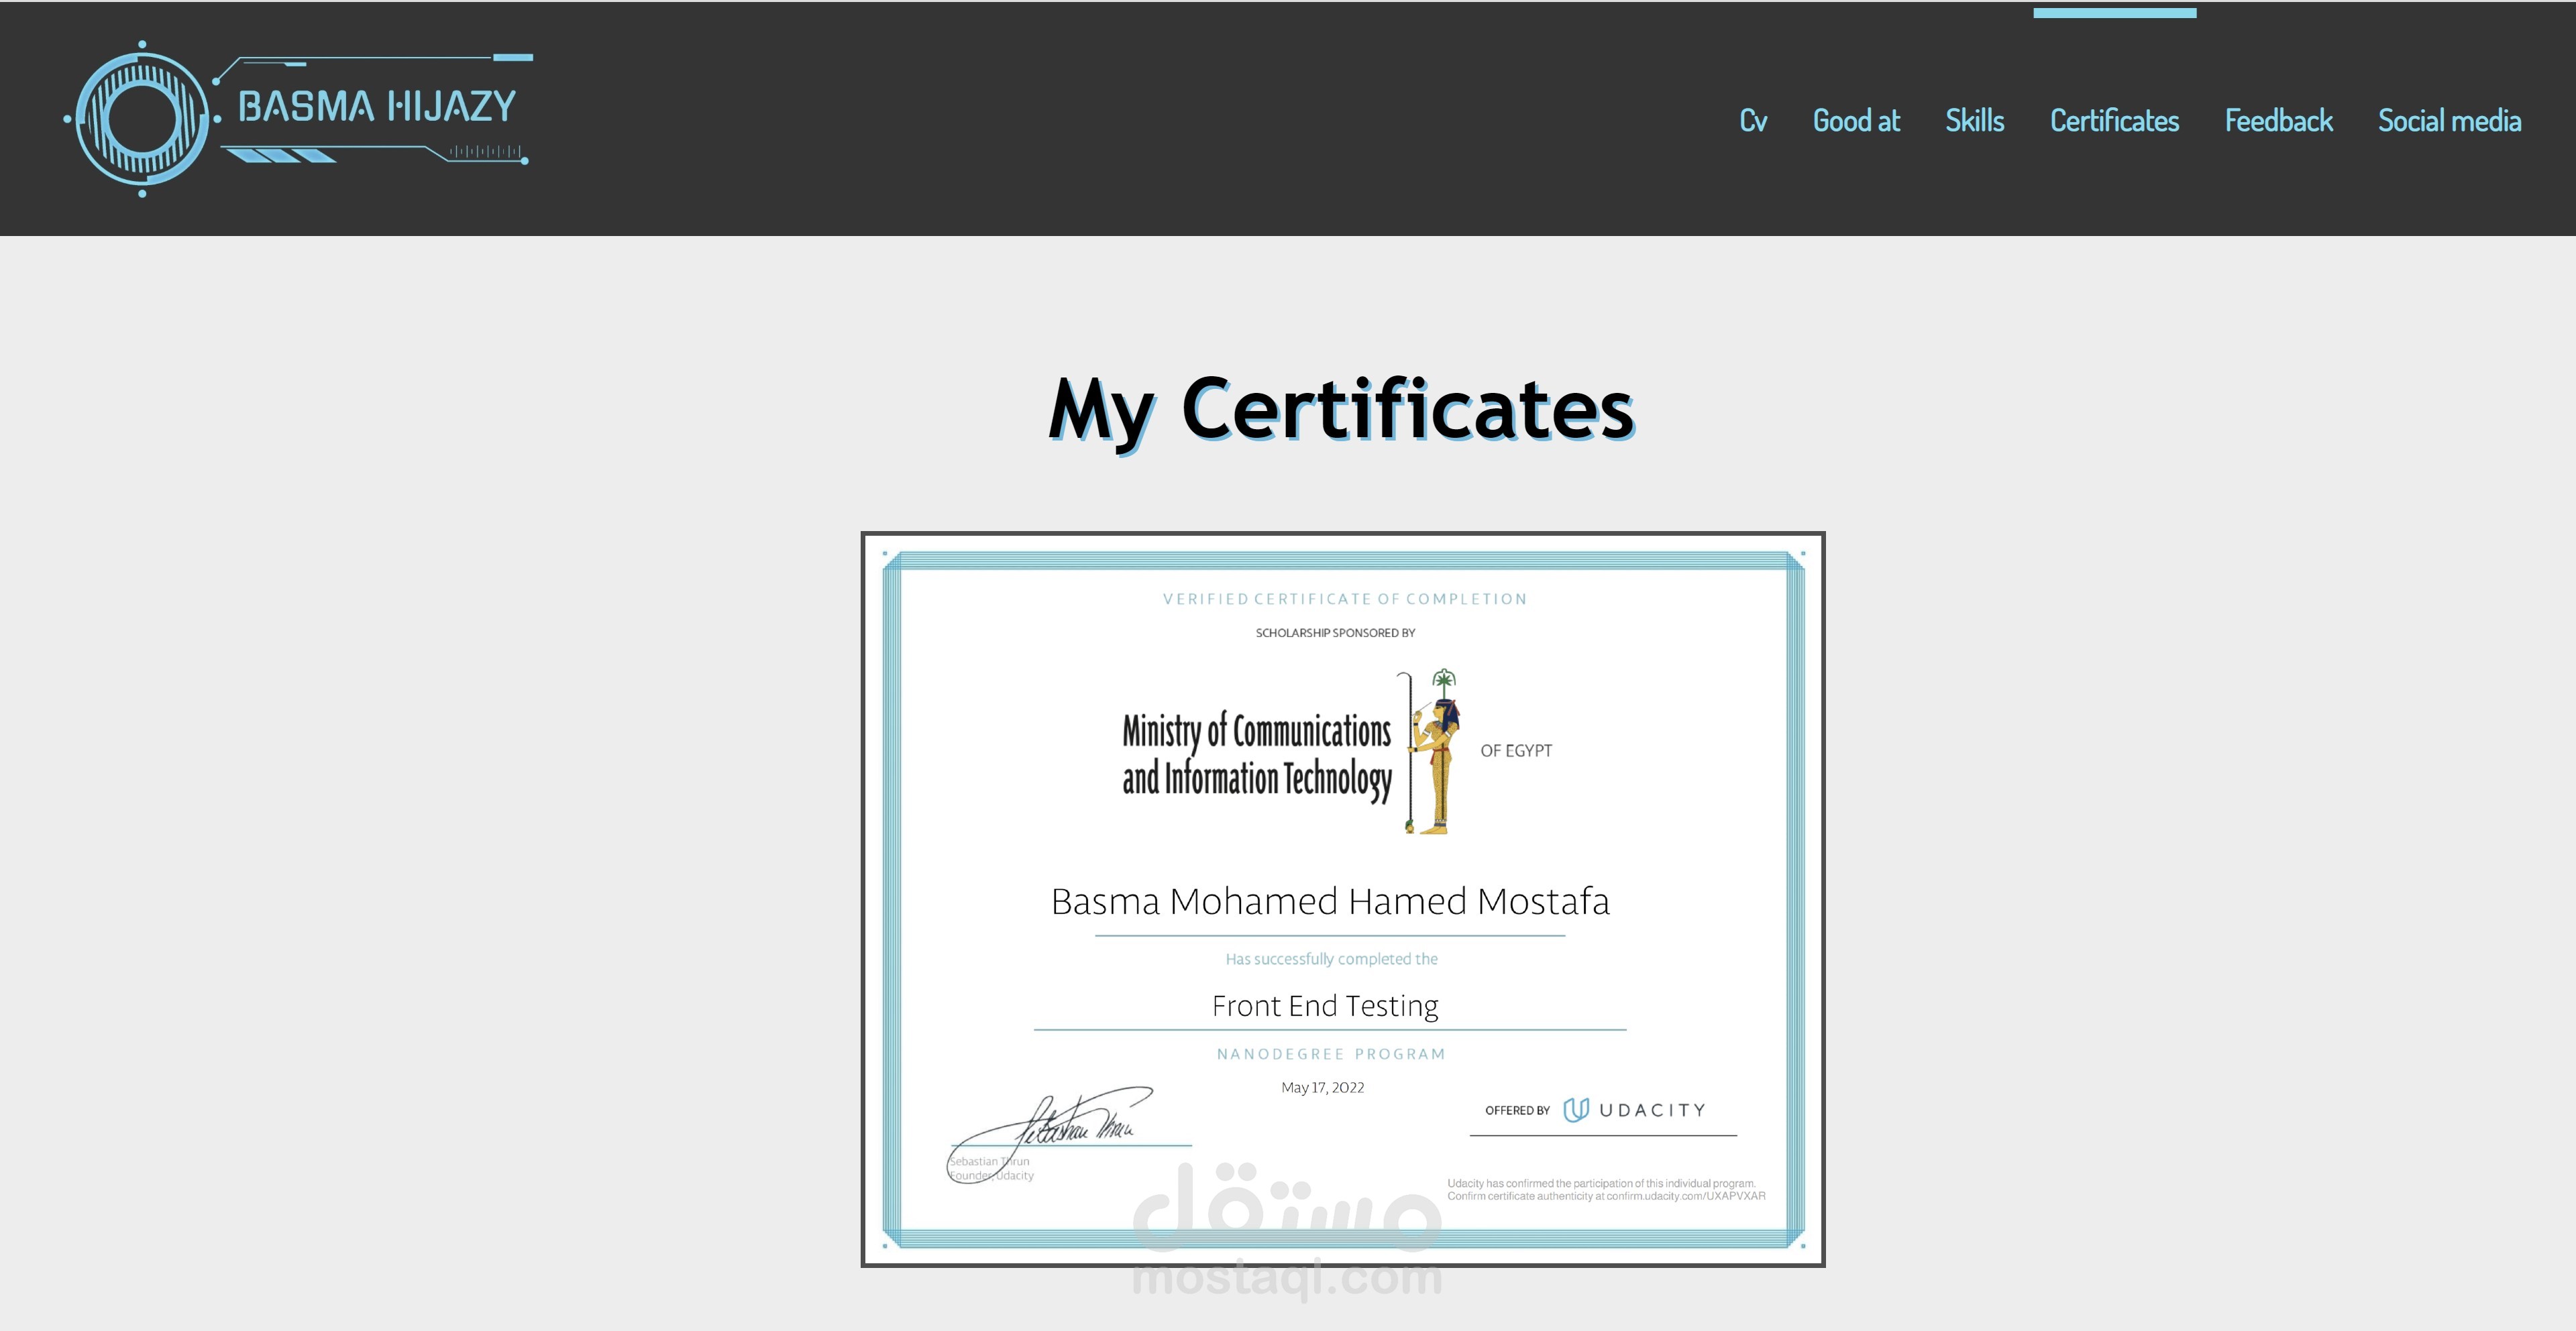Go to the Feedback section
This screenshot has height=1331, width=2576.
[2280, 121]
